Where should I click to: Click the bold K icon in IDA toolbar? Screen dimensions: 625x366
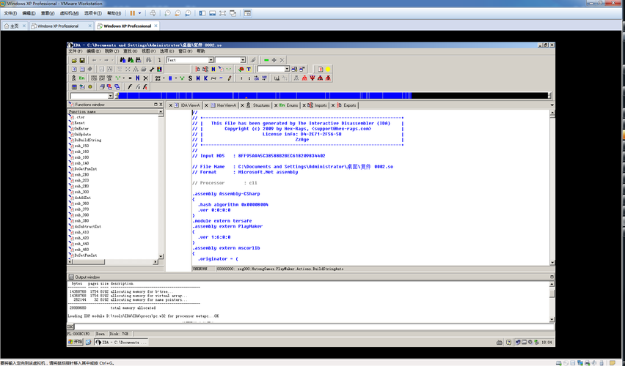click(205, 78)
